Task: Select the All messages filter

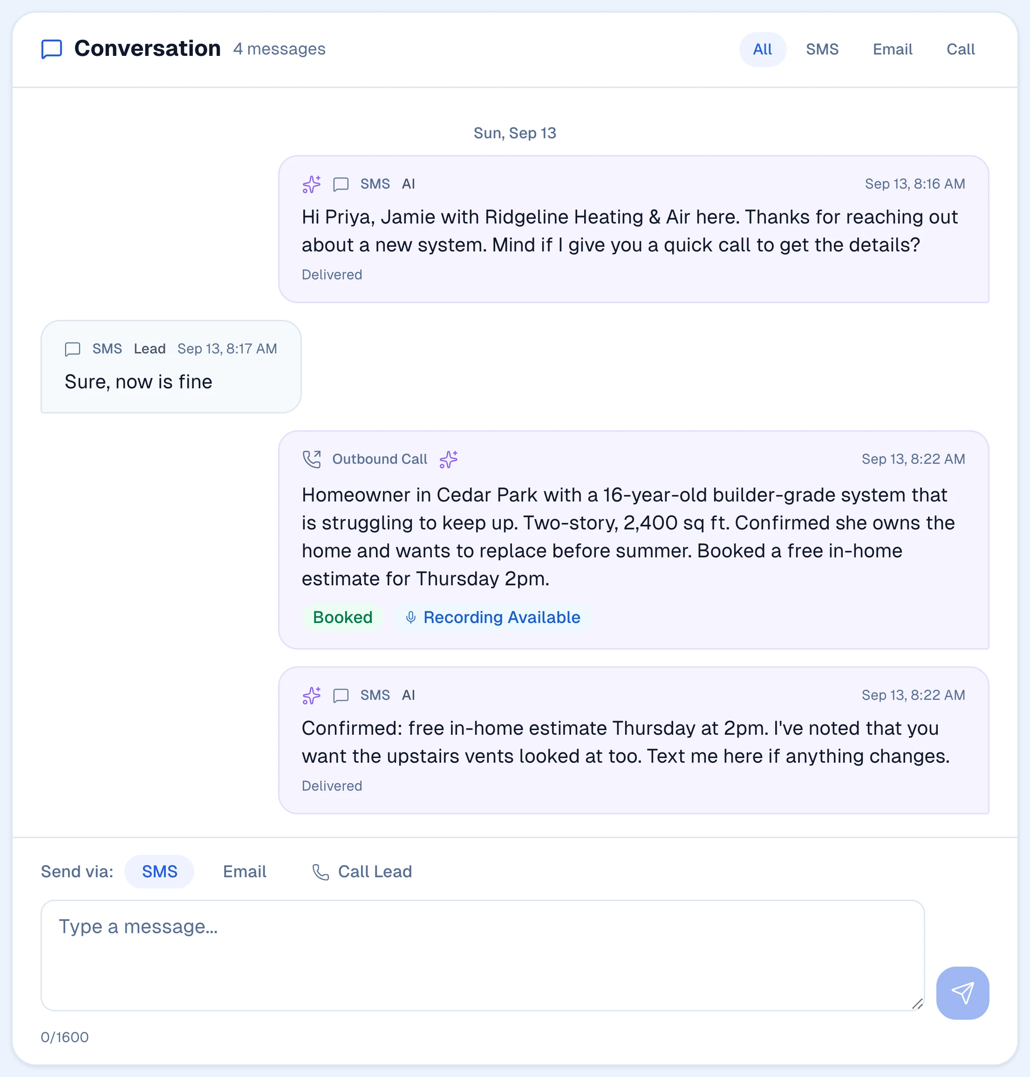Action: click(763, 49)
